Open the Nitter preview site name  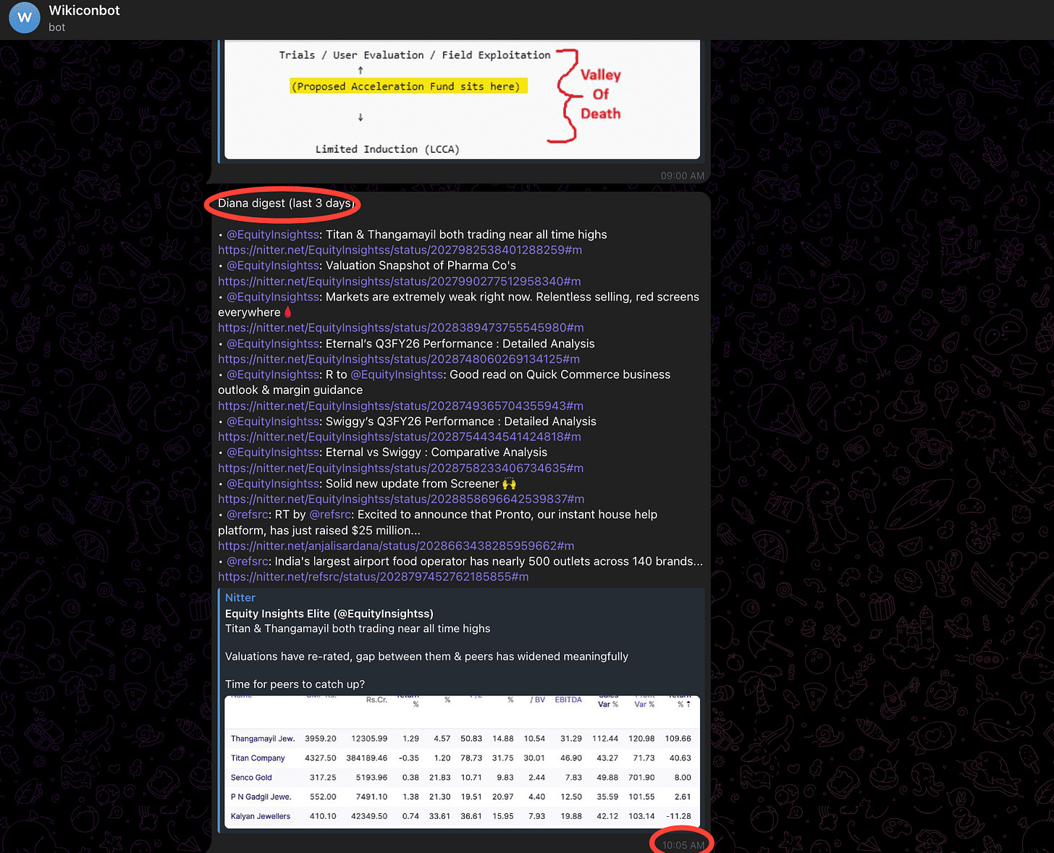click(x=240, y=597)
